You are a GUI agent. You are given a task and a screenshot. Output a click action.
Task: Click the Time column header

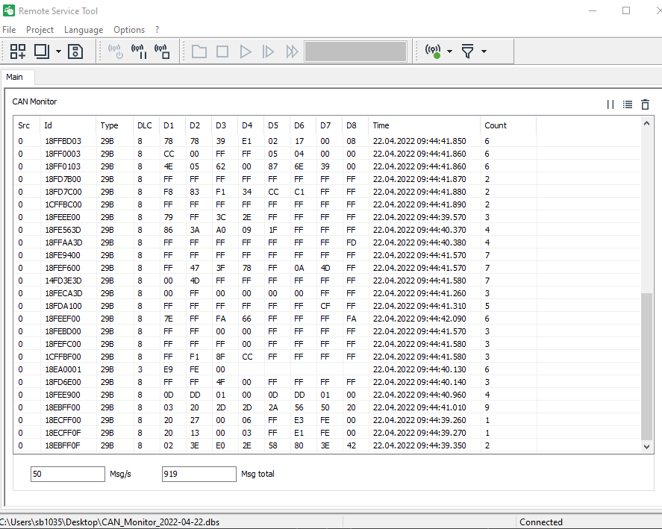click(381, 125)
